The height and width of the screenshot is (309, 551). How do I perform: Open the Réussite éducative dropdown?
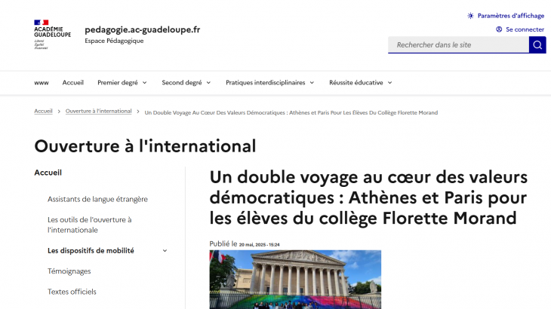coord(360,82)
